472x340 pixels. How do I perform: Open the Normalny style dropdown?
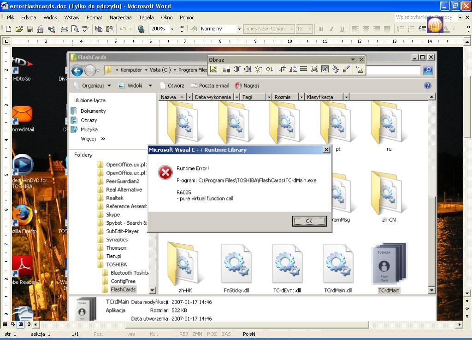(x=239, y=29)
